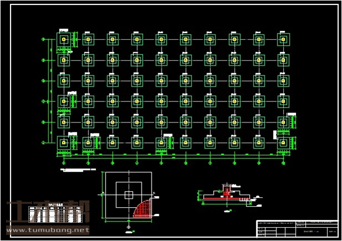The image size is (342, 241).
Task: Select the red rebar hatch in footing detail
Action: [x=143, y=209]
